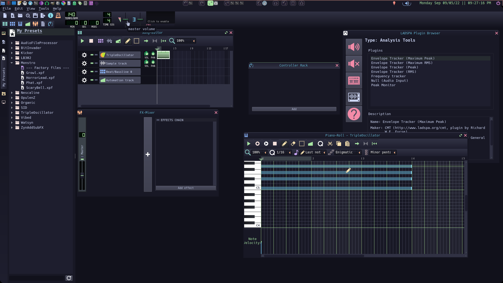Screen dimensions: 503x283
Task: Show available effects in LADSPA Browser
Action: [354, 47]
